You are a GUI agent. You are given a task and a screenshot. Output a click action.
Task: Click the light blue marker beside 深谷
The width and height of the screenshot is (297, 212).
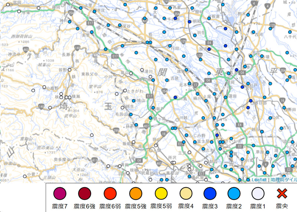pyautogui.click(x=120, y=25)
